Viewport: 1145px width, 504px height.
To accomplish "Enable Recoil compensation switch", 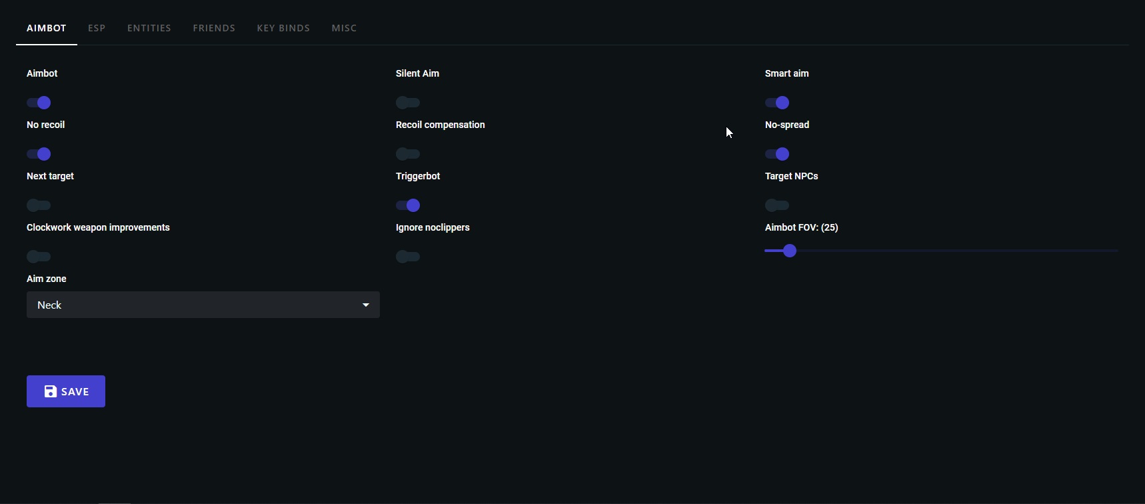I will pos(408,154).
